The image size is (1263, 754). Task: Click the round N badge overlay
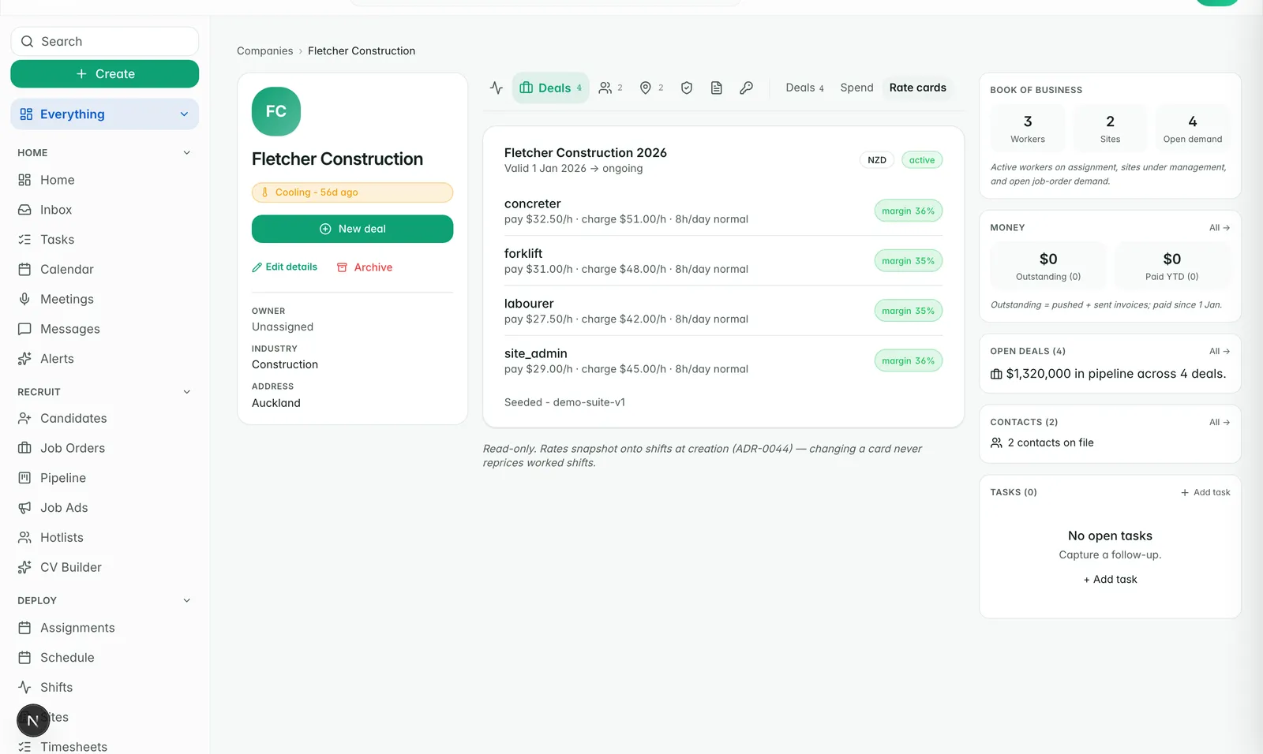pyautogui.click(x=33, y=720)
